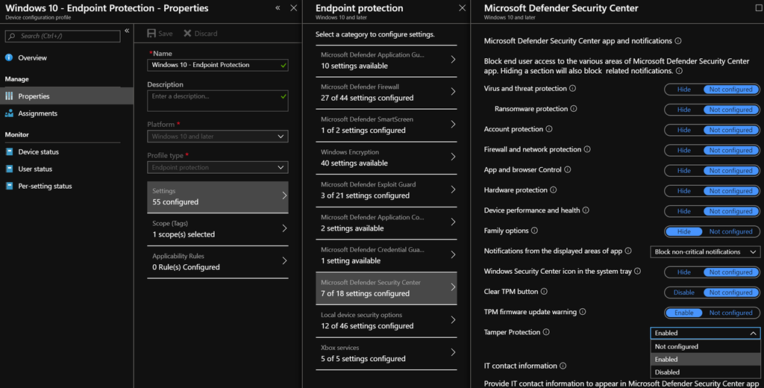Open the Platform dropdown
This screenshot has width=764, height=388.
tap(217, 137)
